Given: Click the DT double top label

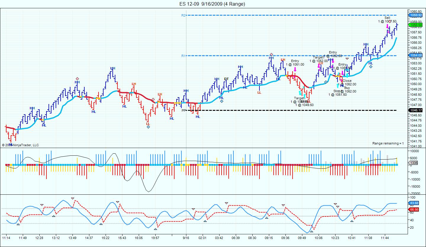Looking at the screenshot, I should 226,79.
